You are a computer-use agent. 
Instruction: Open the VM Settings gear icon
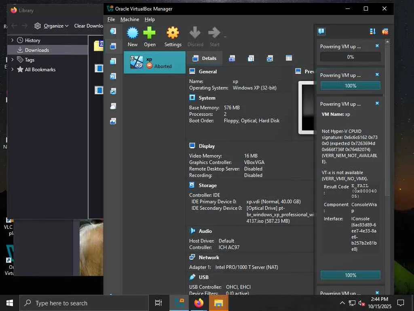point(173,33)
